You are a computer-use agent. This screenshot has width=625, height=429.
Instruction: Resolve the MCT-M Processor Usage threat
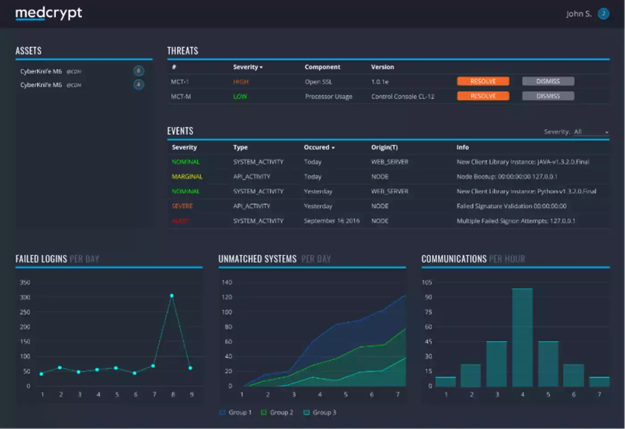(483, 96)
